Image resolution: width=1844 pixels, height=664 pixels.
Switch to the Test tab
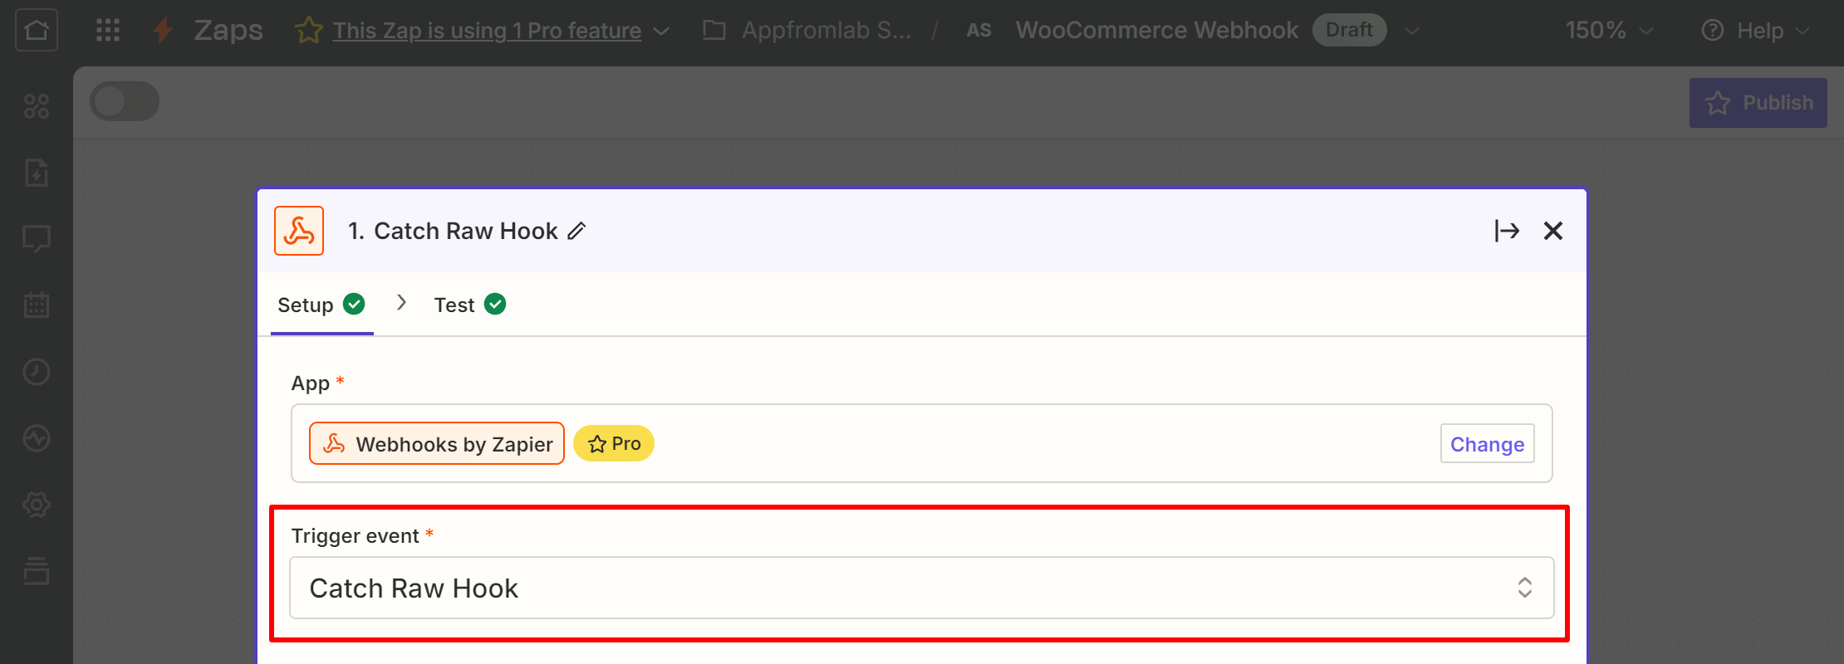470,305
